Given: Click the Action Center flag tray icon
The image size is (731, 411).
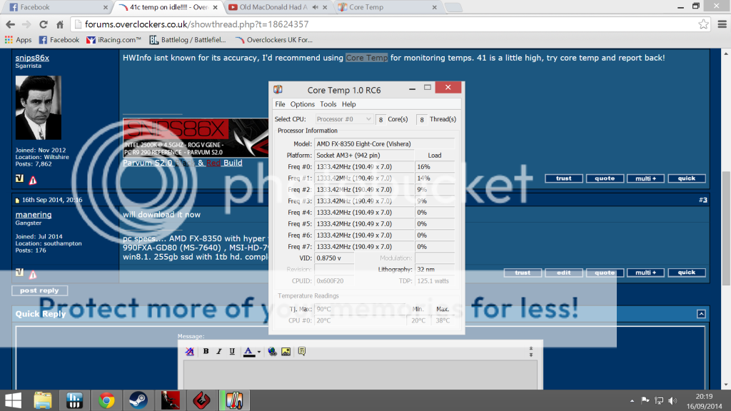Looking at the screenshot, I should [x=645, y=400].
